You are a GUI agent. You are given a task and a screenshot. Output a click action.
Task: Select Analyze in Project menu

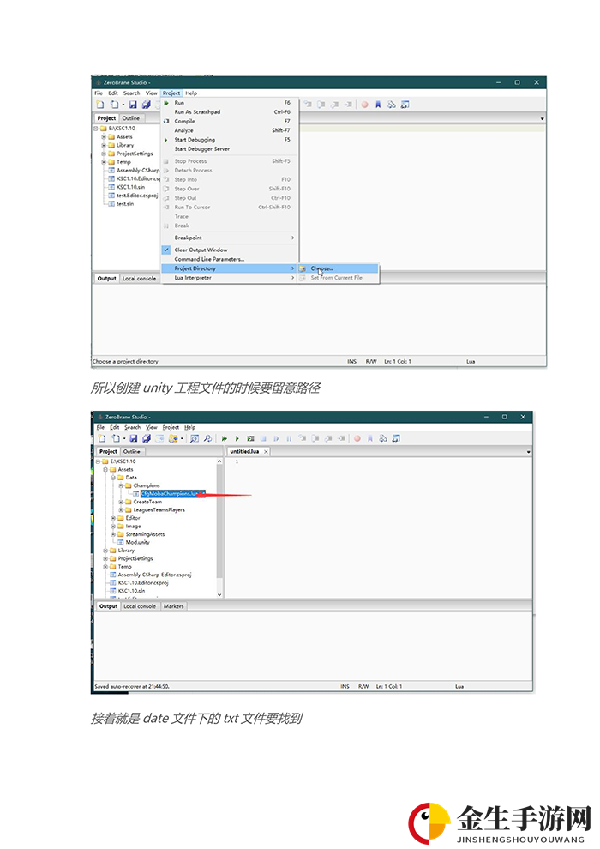pyautogui.click(x=230, y=130)
